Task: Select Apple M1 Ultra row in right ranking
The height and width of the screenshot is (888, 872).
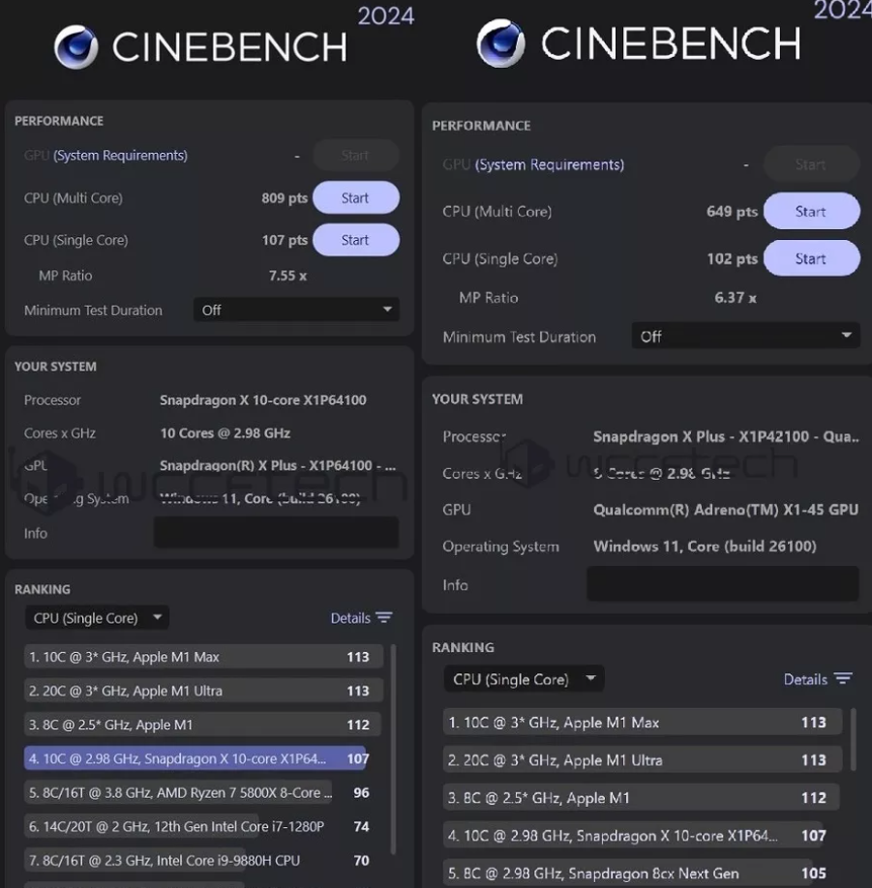Action: [642, 760]
